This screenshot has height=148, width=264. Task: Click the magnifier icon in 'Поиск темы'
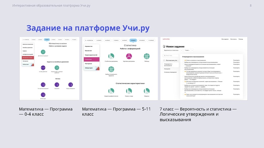pyautogui.click(x=165, y=56)
